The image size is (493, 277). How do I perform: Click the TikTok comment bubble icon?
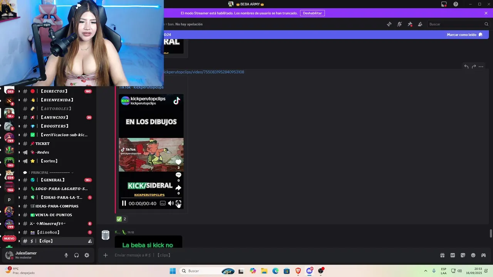coord(178,175)
